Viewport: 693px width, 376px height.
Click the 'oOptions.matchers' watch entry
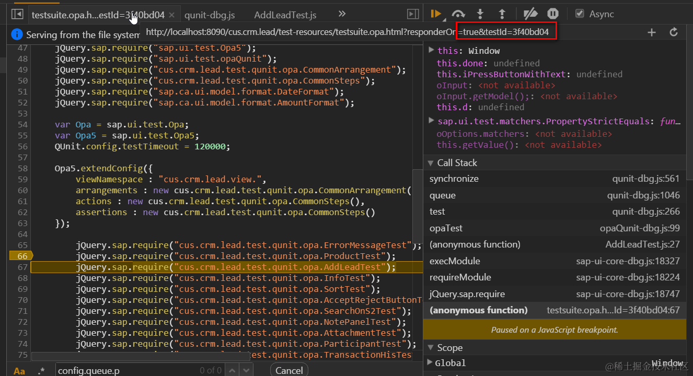coord(524,134)
